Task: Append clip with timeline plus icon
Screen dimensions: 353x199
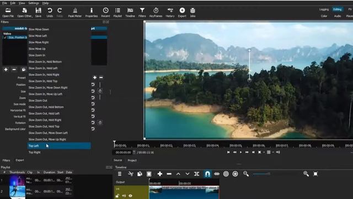Action: point(160,174)
